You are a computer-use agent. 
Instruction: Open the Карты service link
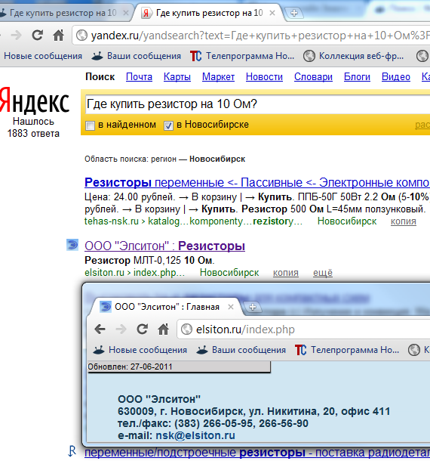pyautogui.click(x=177, y=77)
